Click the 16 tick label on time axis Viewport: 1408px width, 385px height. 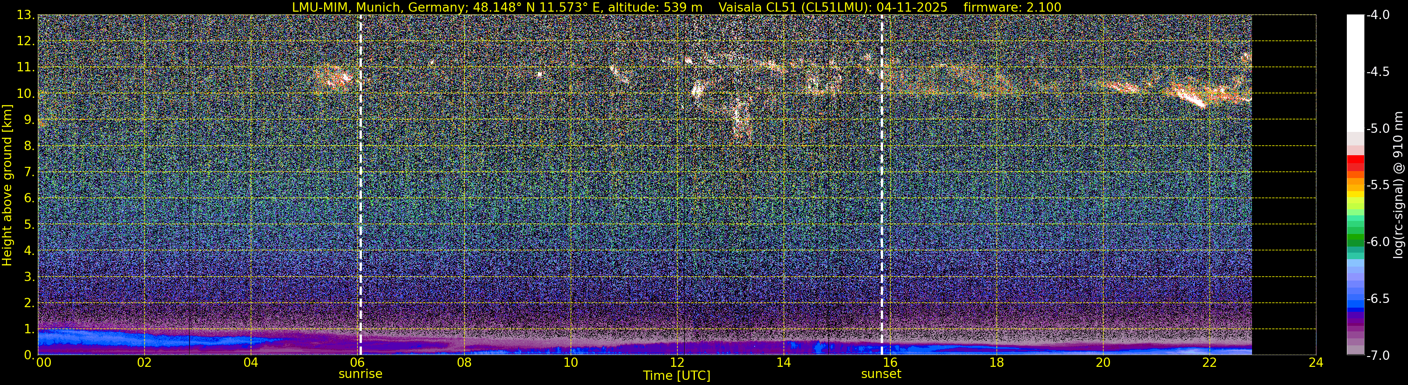890,363
